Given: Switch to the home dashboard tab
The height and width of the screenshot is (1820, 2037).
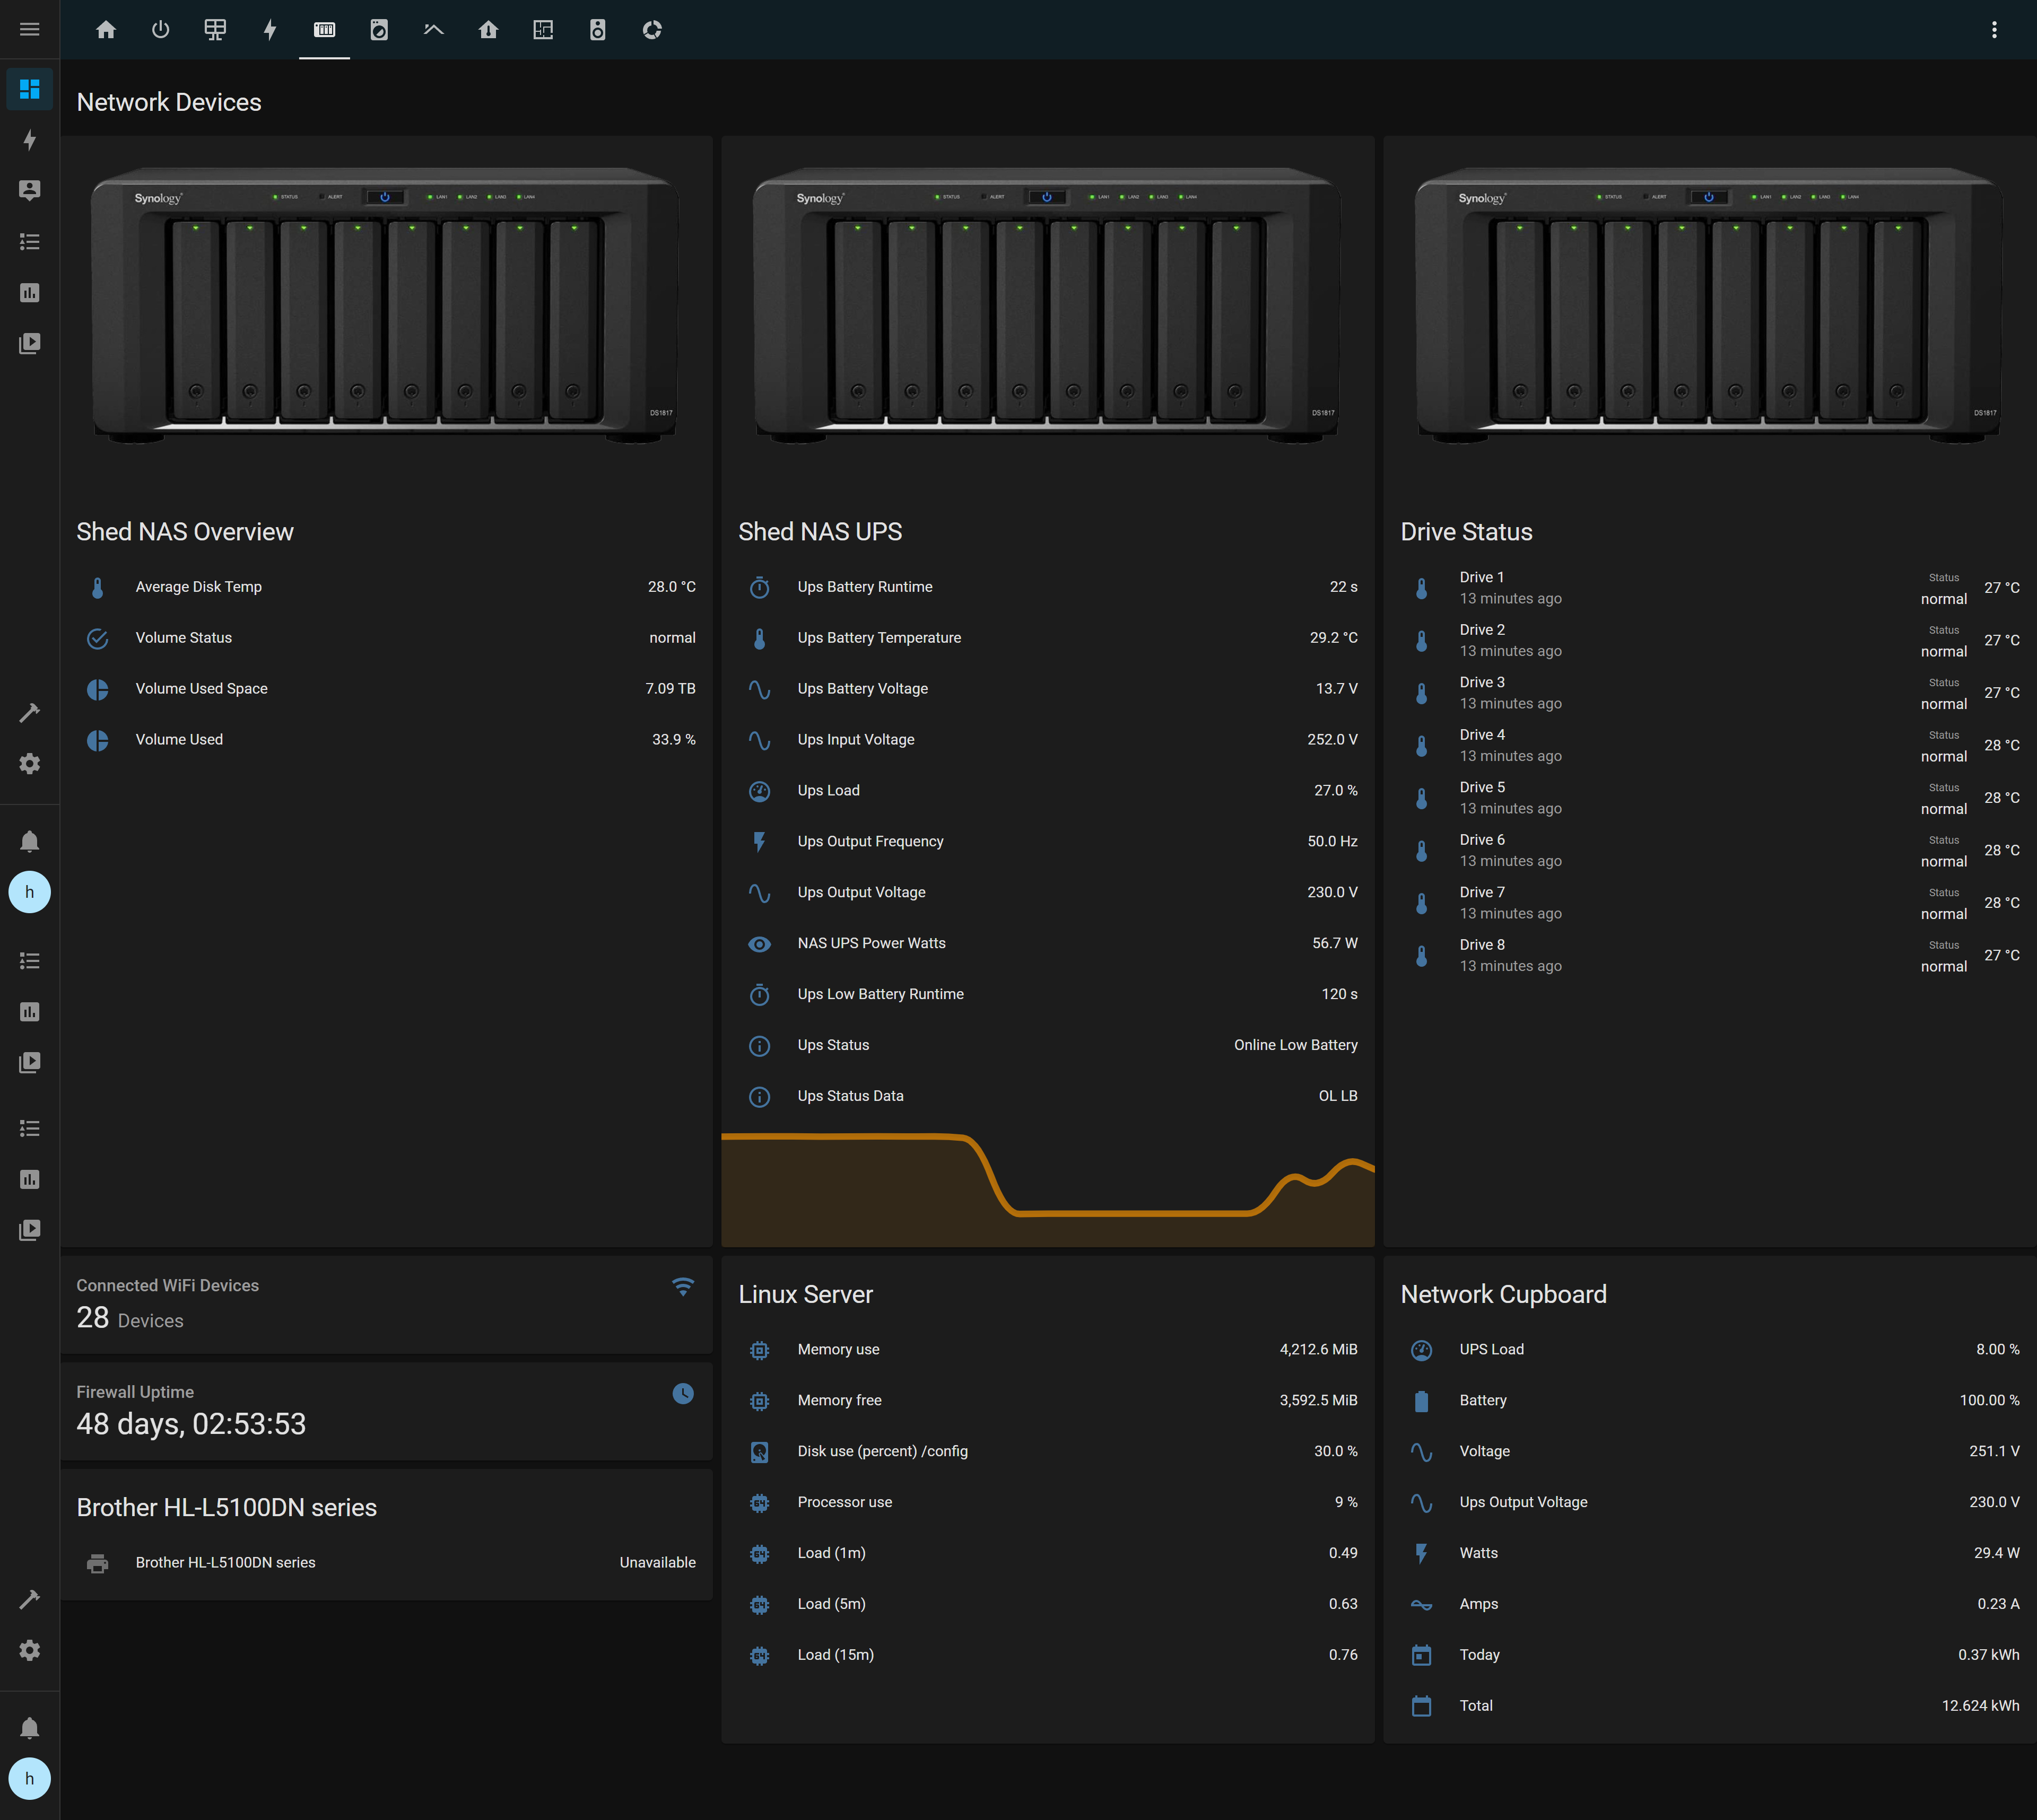Looking at the screenshot, I should coord(107,29).
